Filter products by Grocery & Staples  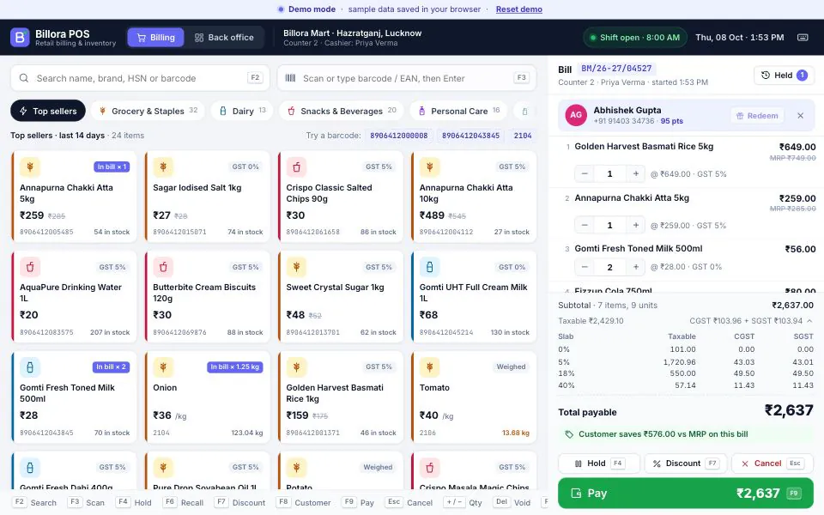pos(148,111)
